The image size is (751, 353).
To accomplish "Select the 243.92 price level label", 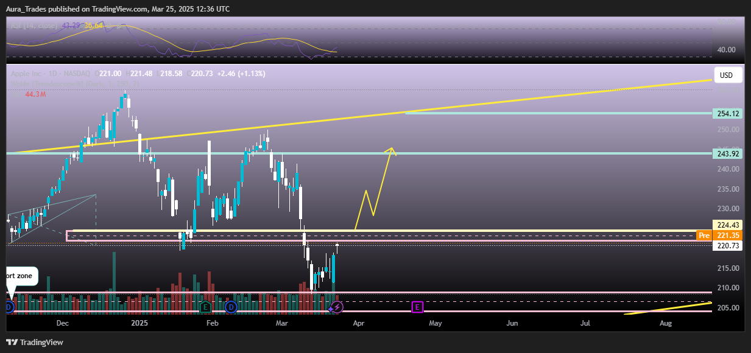I will coord(727,153).
